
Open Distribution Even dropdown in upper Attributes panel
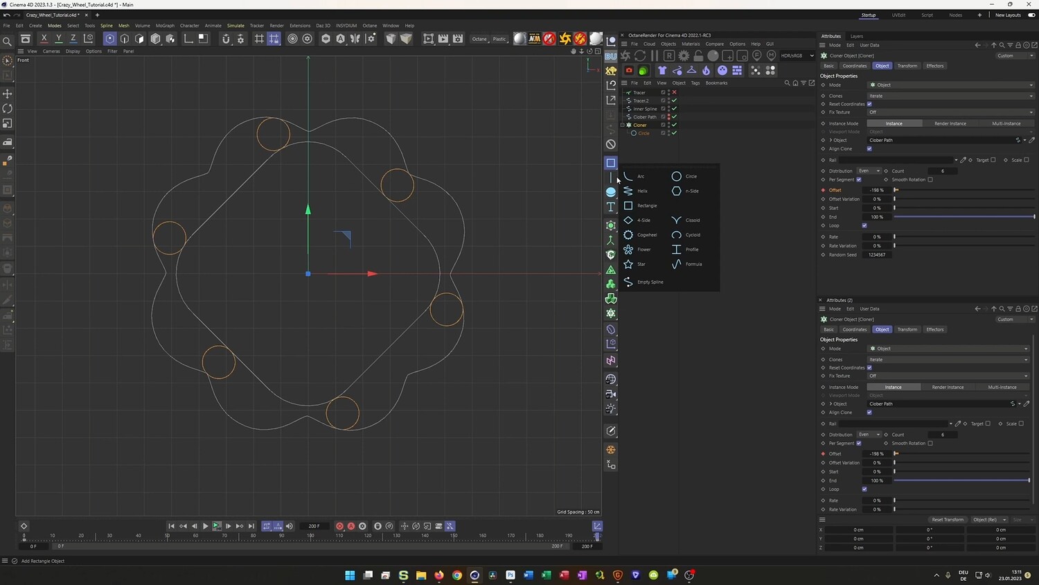pyautogui.click(x=869, y=171)
